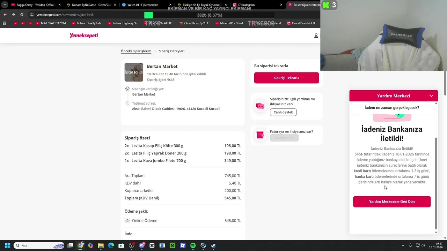Reload the page with refresh icon
The width and height of the screenshot is (447, 251).
(x=22, y=15)
